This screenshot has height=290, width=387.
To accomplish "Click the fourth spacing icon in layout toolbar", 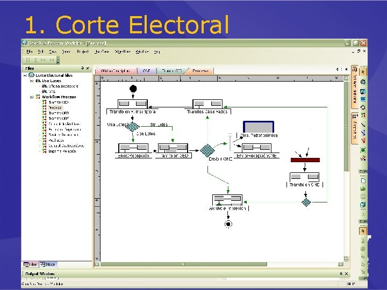I will pos(52,60).
